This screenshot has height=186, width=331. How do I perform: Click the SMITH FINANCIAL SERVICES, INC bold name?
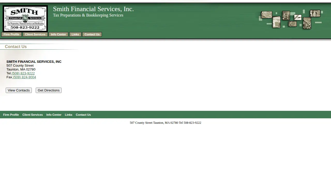tap(34, 62)
